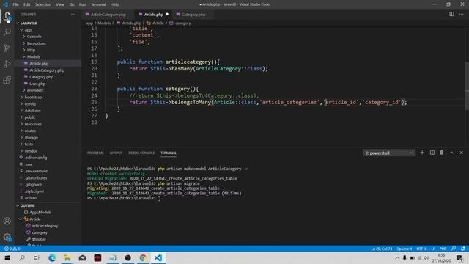Open the File menu
Screen dimensions: 469x264
click(x=15, y=4)
